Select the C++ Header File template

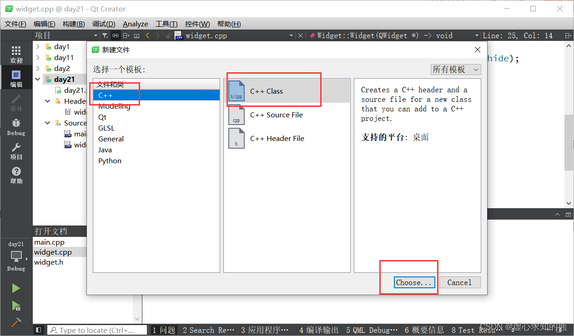pos(287,138)
